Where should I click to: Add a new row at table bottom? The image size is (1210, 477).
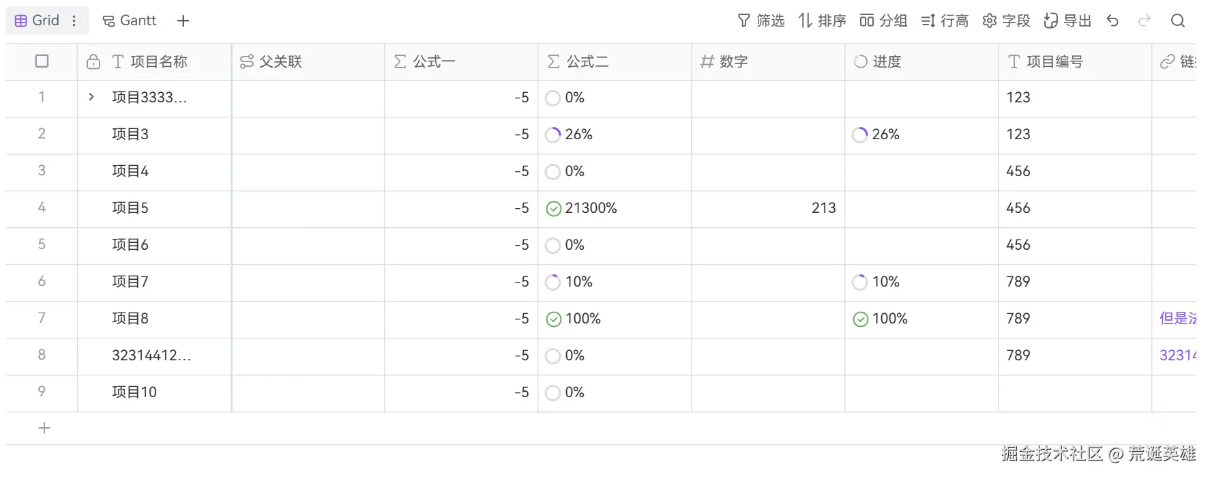44,429
